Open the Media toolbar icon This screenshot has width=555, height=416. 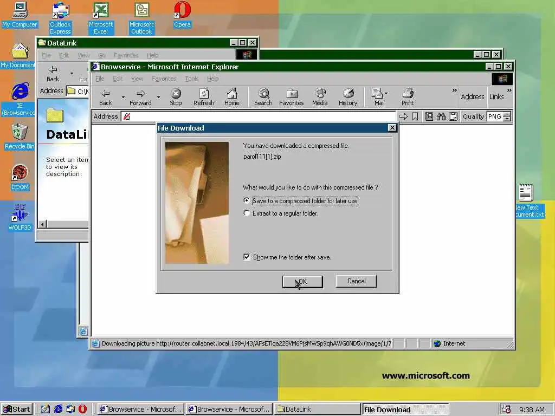tap(320, 97)
